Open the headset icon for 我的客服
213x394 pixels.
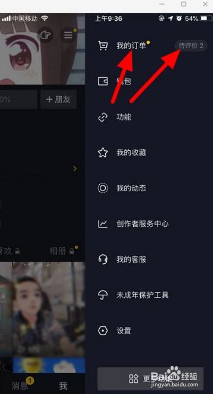coord(103,259)
